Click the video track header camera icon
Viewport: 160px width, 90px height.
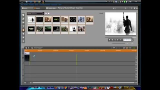coord(23,58)
